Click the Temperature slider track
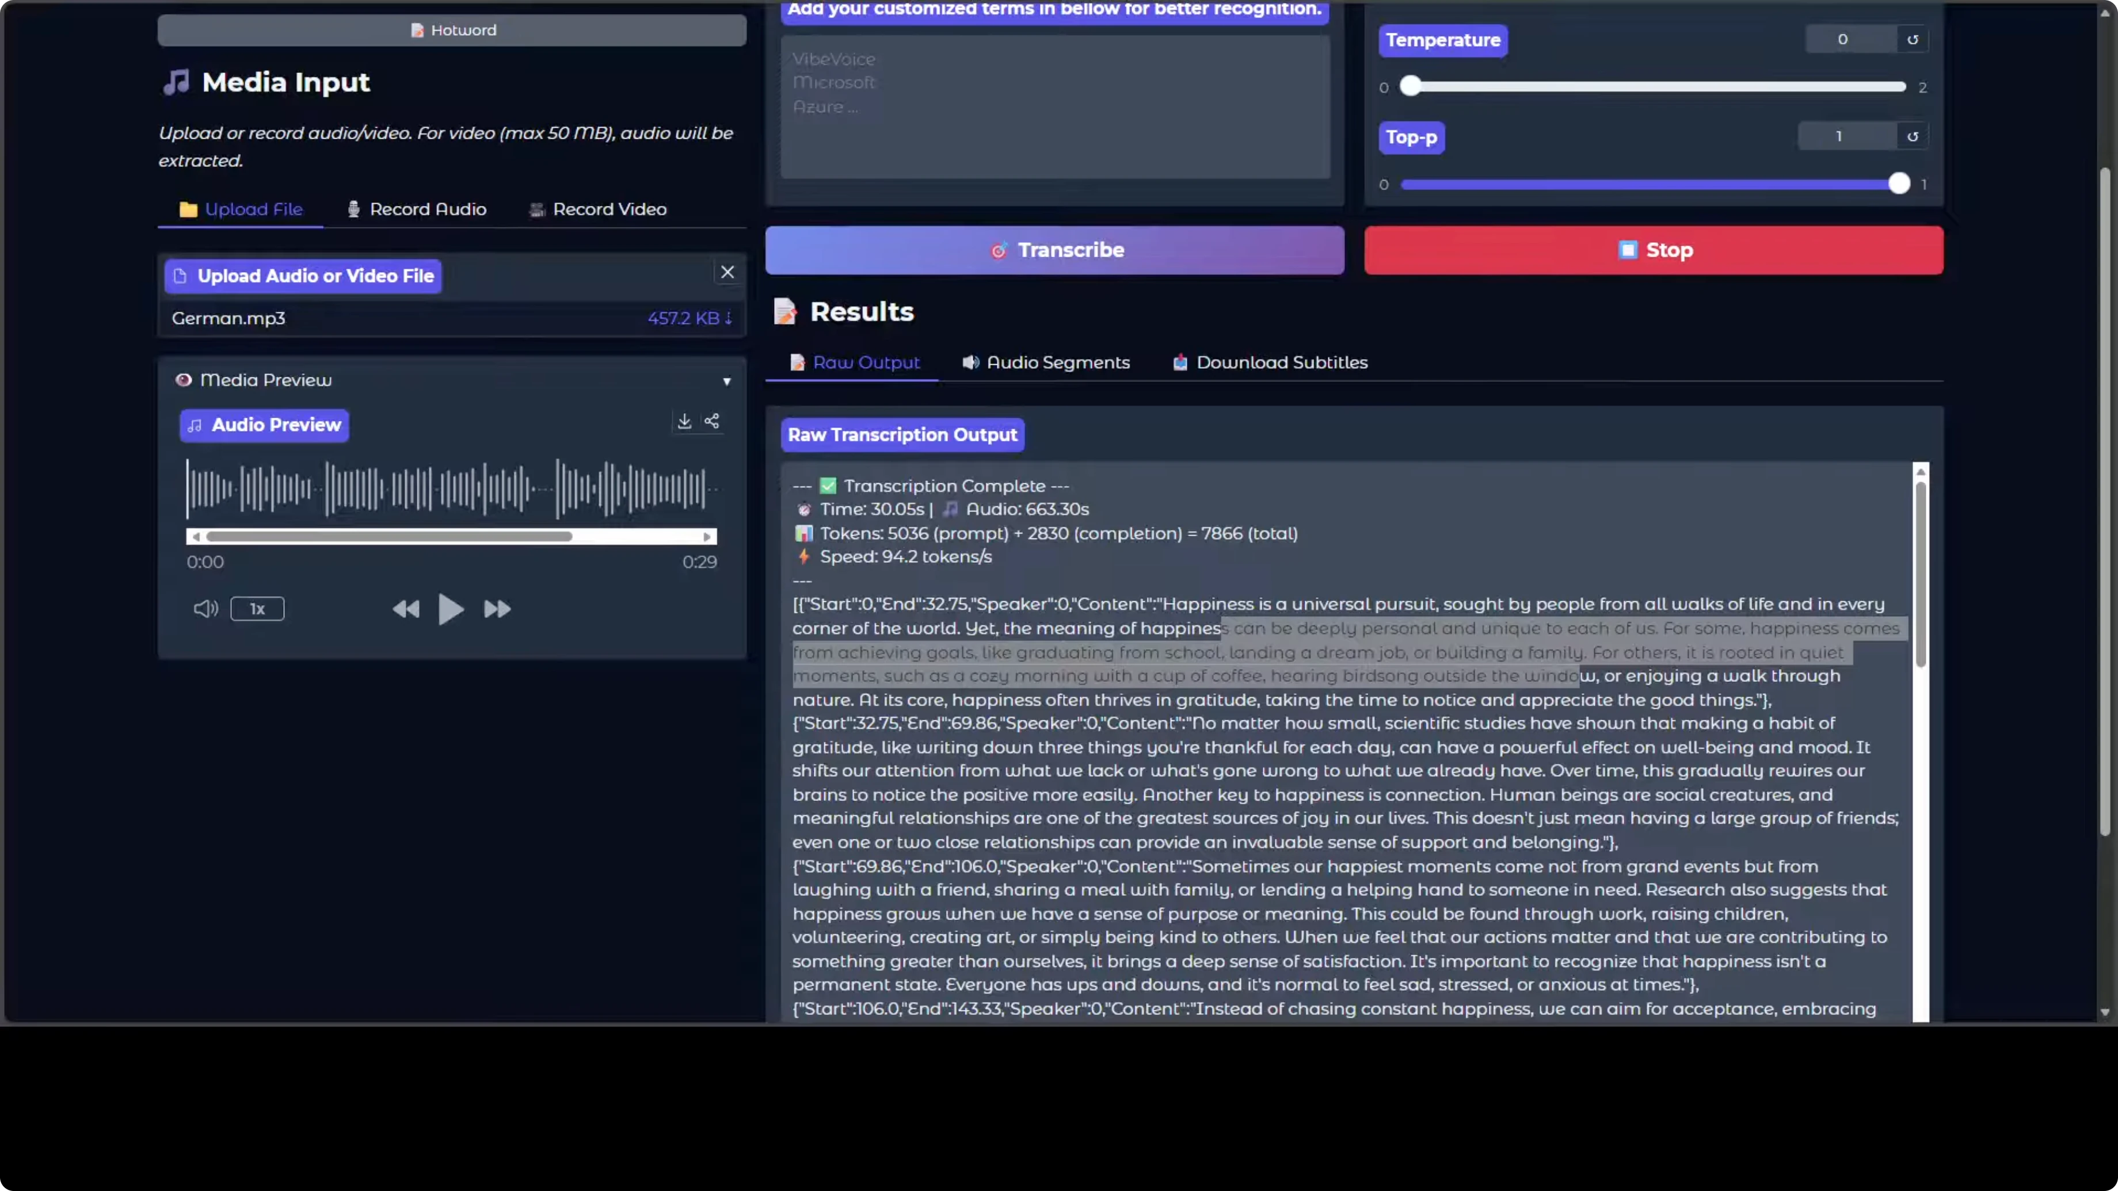Screen dimensions: 2118x1191 pos(1657,87)
